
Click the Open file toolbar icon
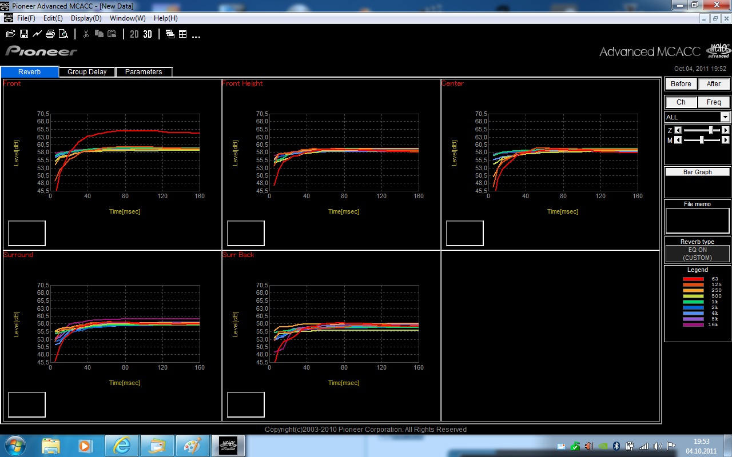[x=10, y=34]
